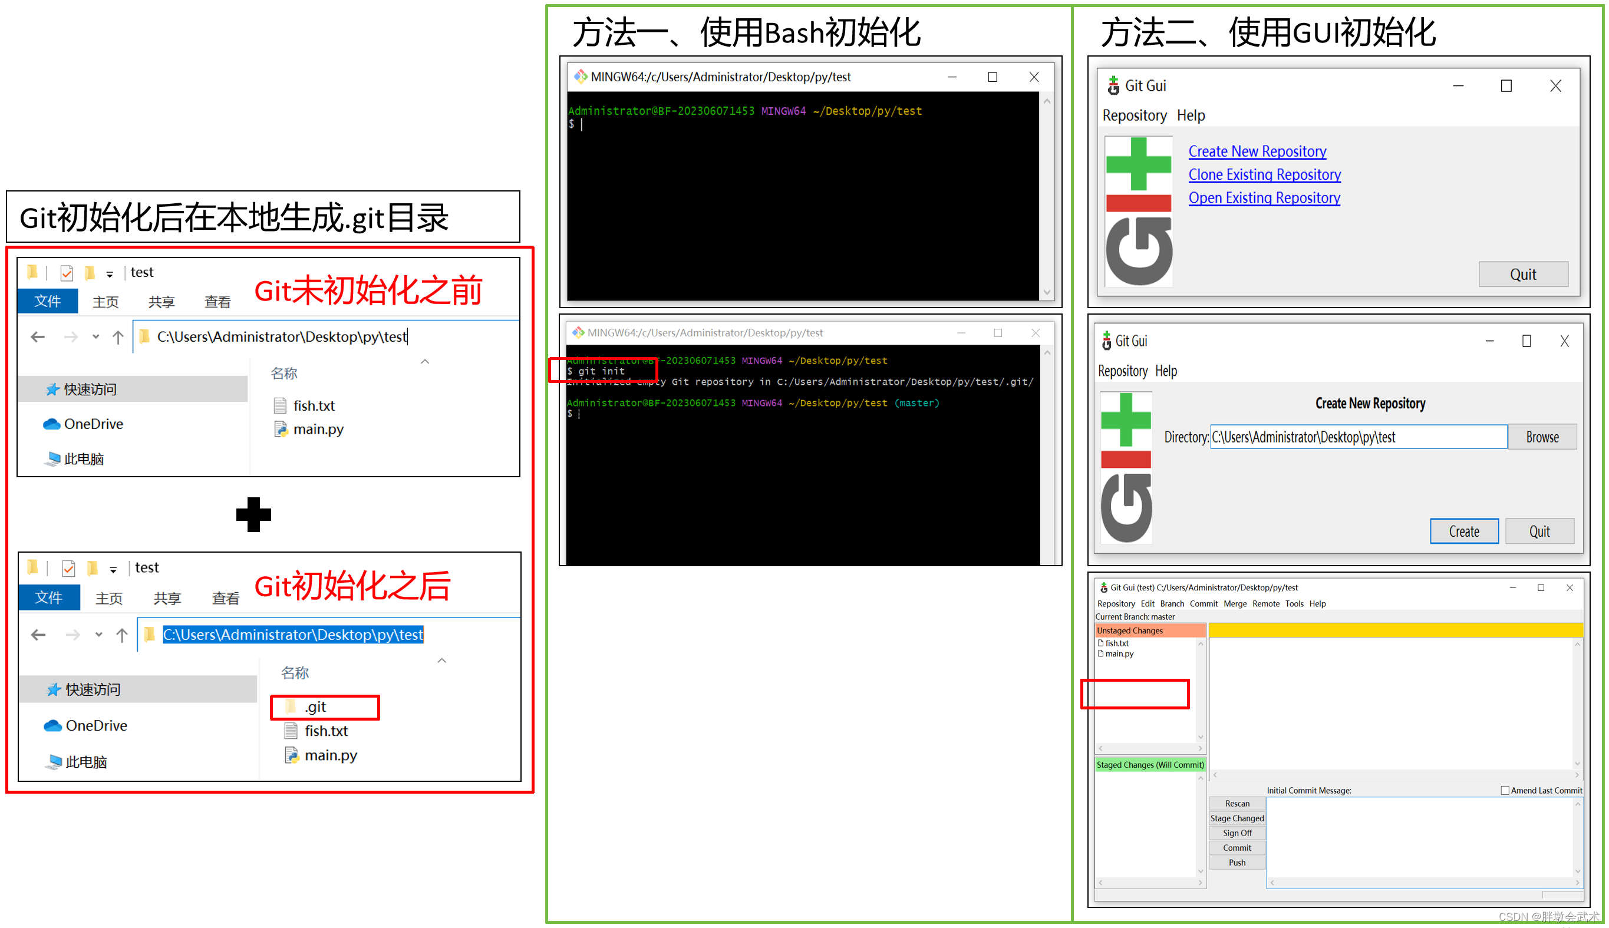Select 快速访问 star icon

pos(52,389)
